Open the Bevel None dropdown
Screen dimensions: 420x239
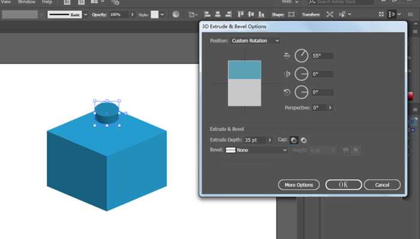coord(256,150)
